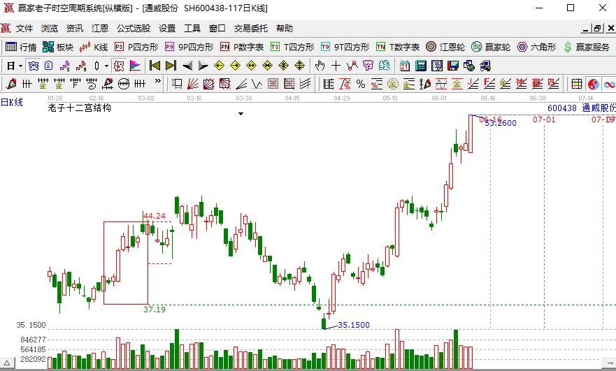Open the calculator tool icon
The height and width of the screenshot is (371, 616).
point(421,66)
